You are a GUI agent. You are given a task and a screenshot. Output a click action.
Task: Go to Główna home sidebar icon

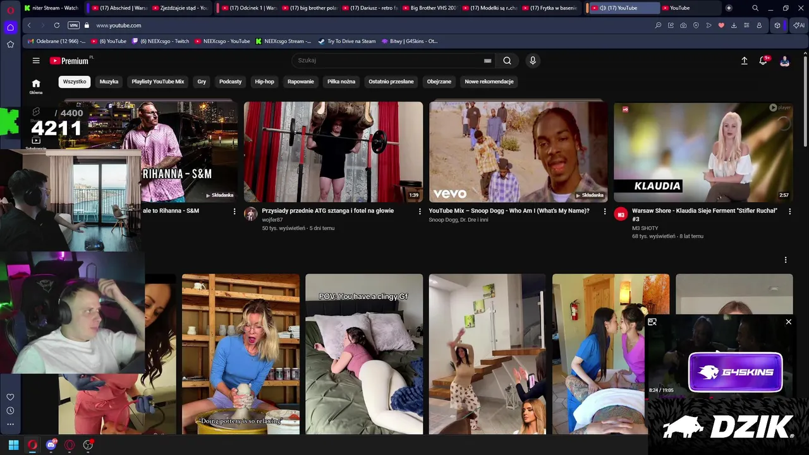point(36,87)
